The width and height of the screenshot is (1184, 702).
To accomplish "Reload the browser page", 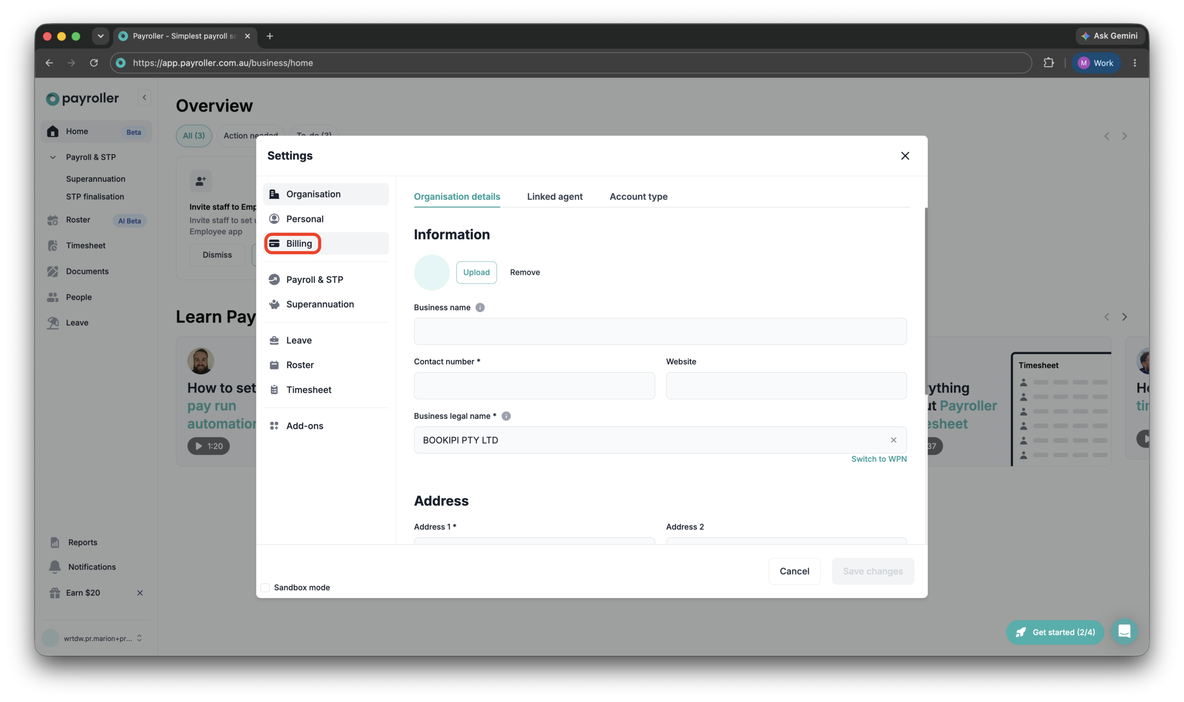I will click(94, 63).
